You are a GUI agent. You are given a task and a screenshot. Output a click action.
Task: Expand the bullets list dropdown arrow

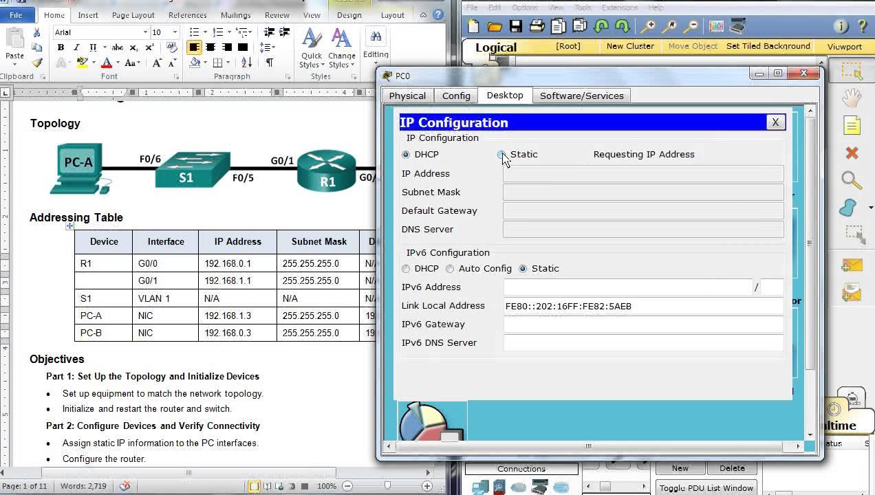click(204, 32)
